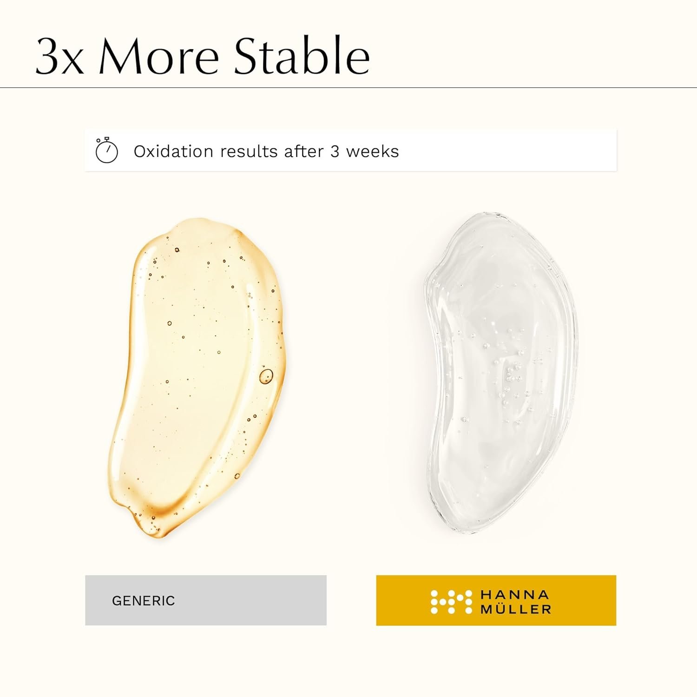Click the word HANNA in the brand label

[514, 594]
